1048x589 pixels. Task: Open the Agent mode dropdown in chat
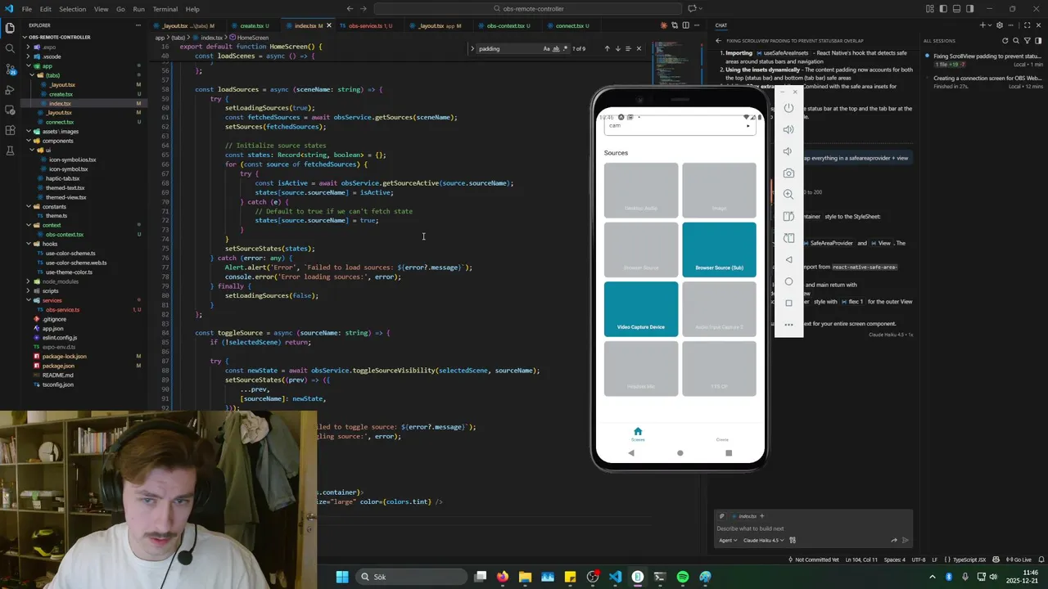coord(728,540)
